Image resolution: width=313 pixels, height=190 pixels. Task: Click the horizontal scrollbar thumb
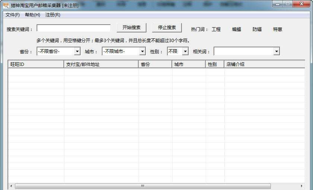click(x=143, y=186)
